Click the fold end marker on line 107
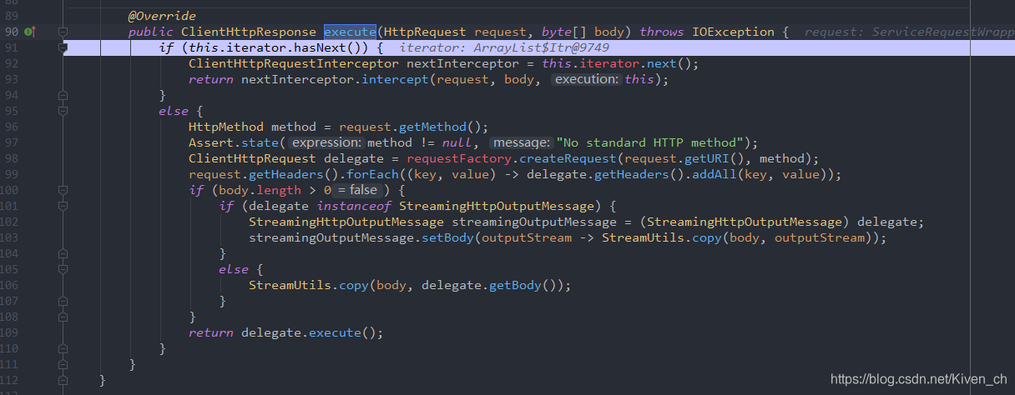This screenshot has height=395, width=1015. click(x=63, y=301)
